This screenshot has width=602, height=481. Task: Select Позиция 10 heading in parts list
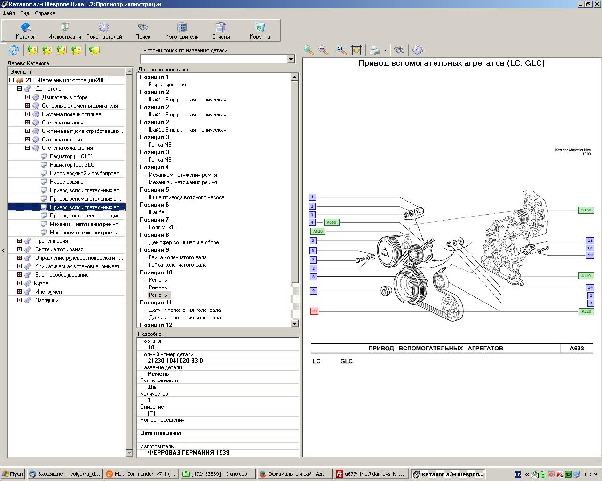click(x=156, y=272)
